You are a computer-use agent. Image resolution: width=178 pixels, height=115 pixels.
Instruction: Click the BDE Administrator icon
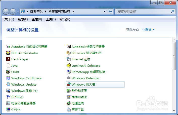point(8,53)
